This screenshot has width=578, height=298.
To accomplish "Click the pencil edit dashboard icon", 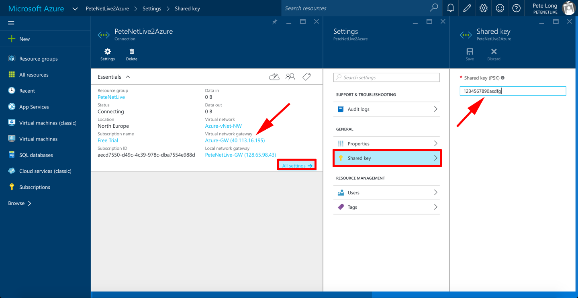I will click(x=467, y=8).
